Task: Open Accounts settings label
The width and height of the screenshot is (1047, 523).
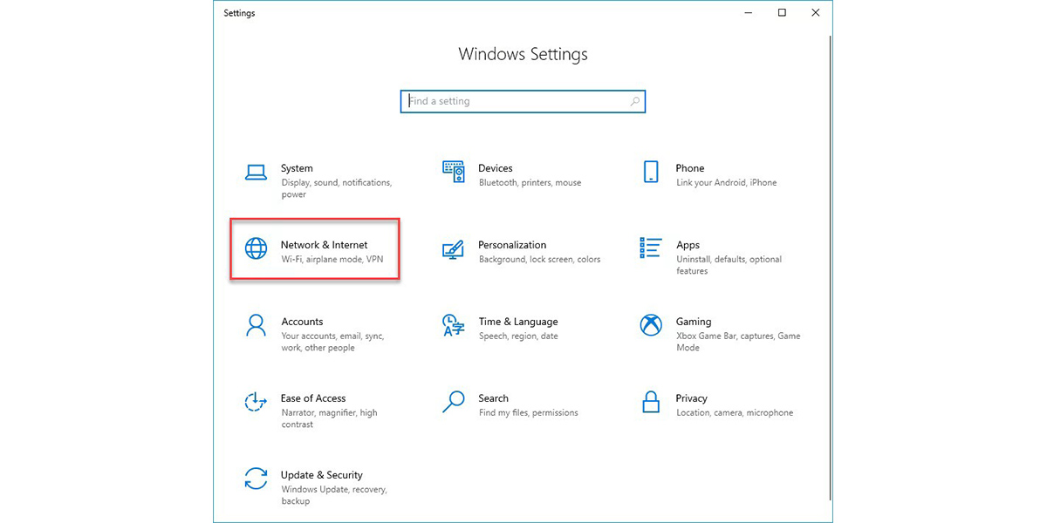Action: (302, 322)
